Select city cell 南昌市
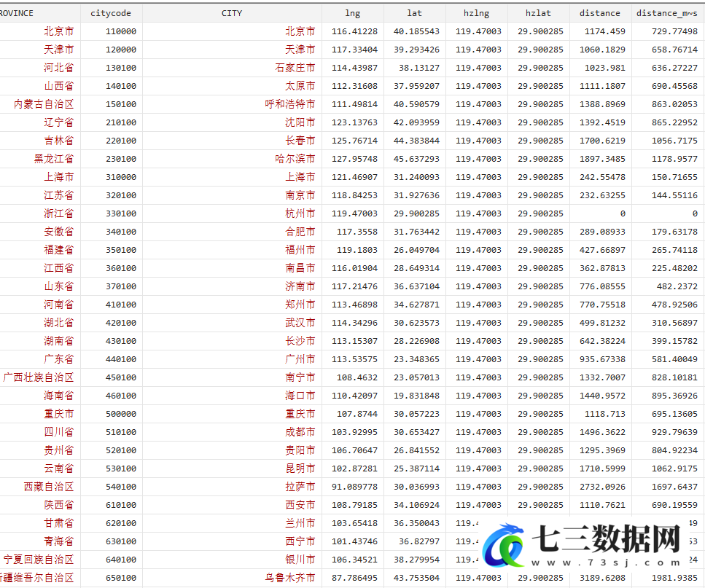Image resolution: width=705 pixels, height=588 pixels. (x=300, y=268)
